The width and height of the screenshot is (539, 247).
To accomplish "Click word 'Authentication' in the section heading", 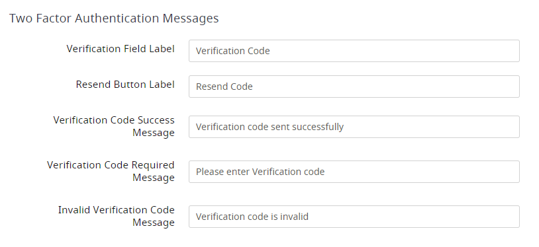I will point(117,18).
